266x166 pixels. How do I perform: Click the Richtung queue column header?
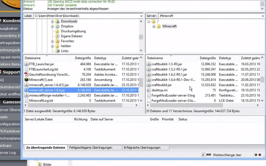pyautogui.click(x=81, y=119)
